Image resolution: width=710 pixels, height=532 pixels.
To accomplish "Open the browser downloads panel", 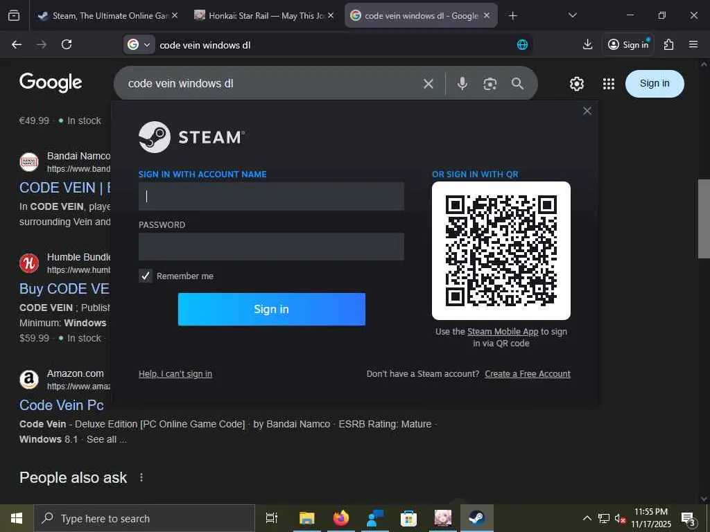I will click(587, 44).
